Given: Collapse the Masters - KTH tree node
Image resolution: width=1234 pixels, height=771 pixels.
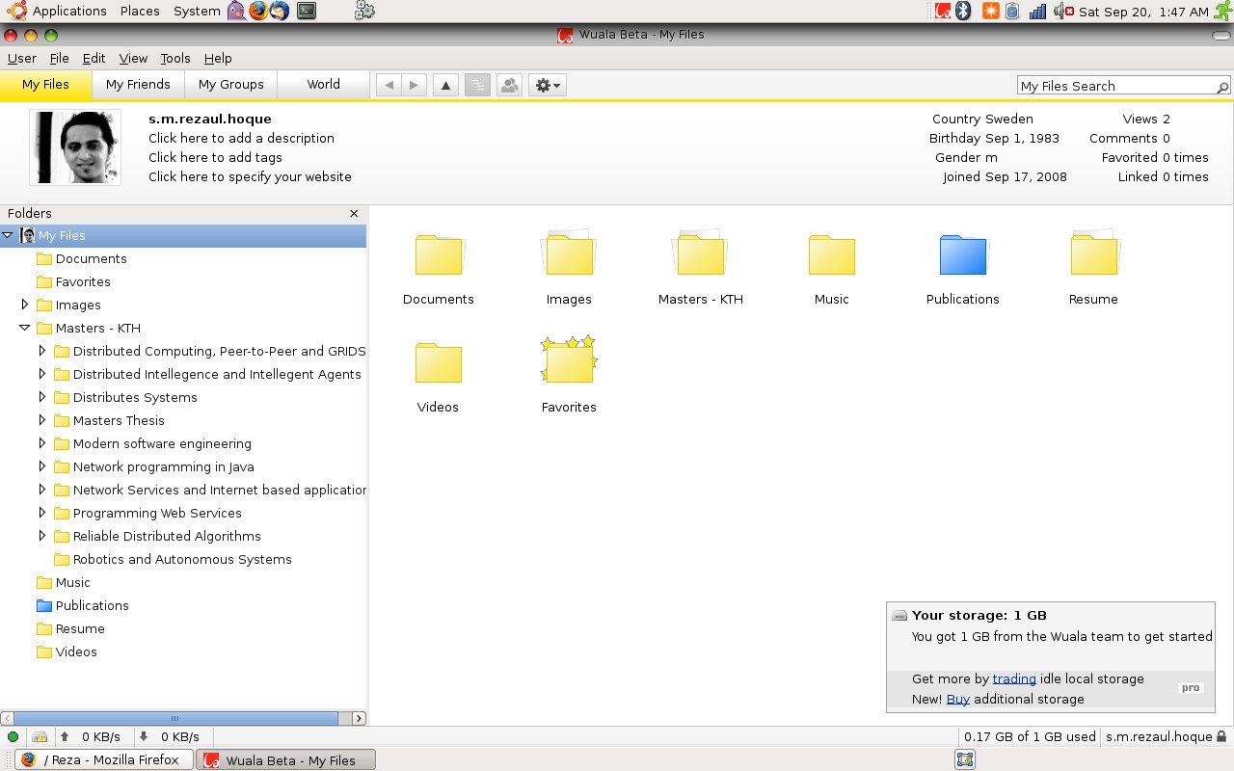Looking at the screenshot, I should [25, 328].
